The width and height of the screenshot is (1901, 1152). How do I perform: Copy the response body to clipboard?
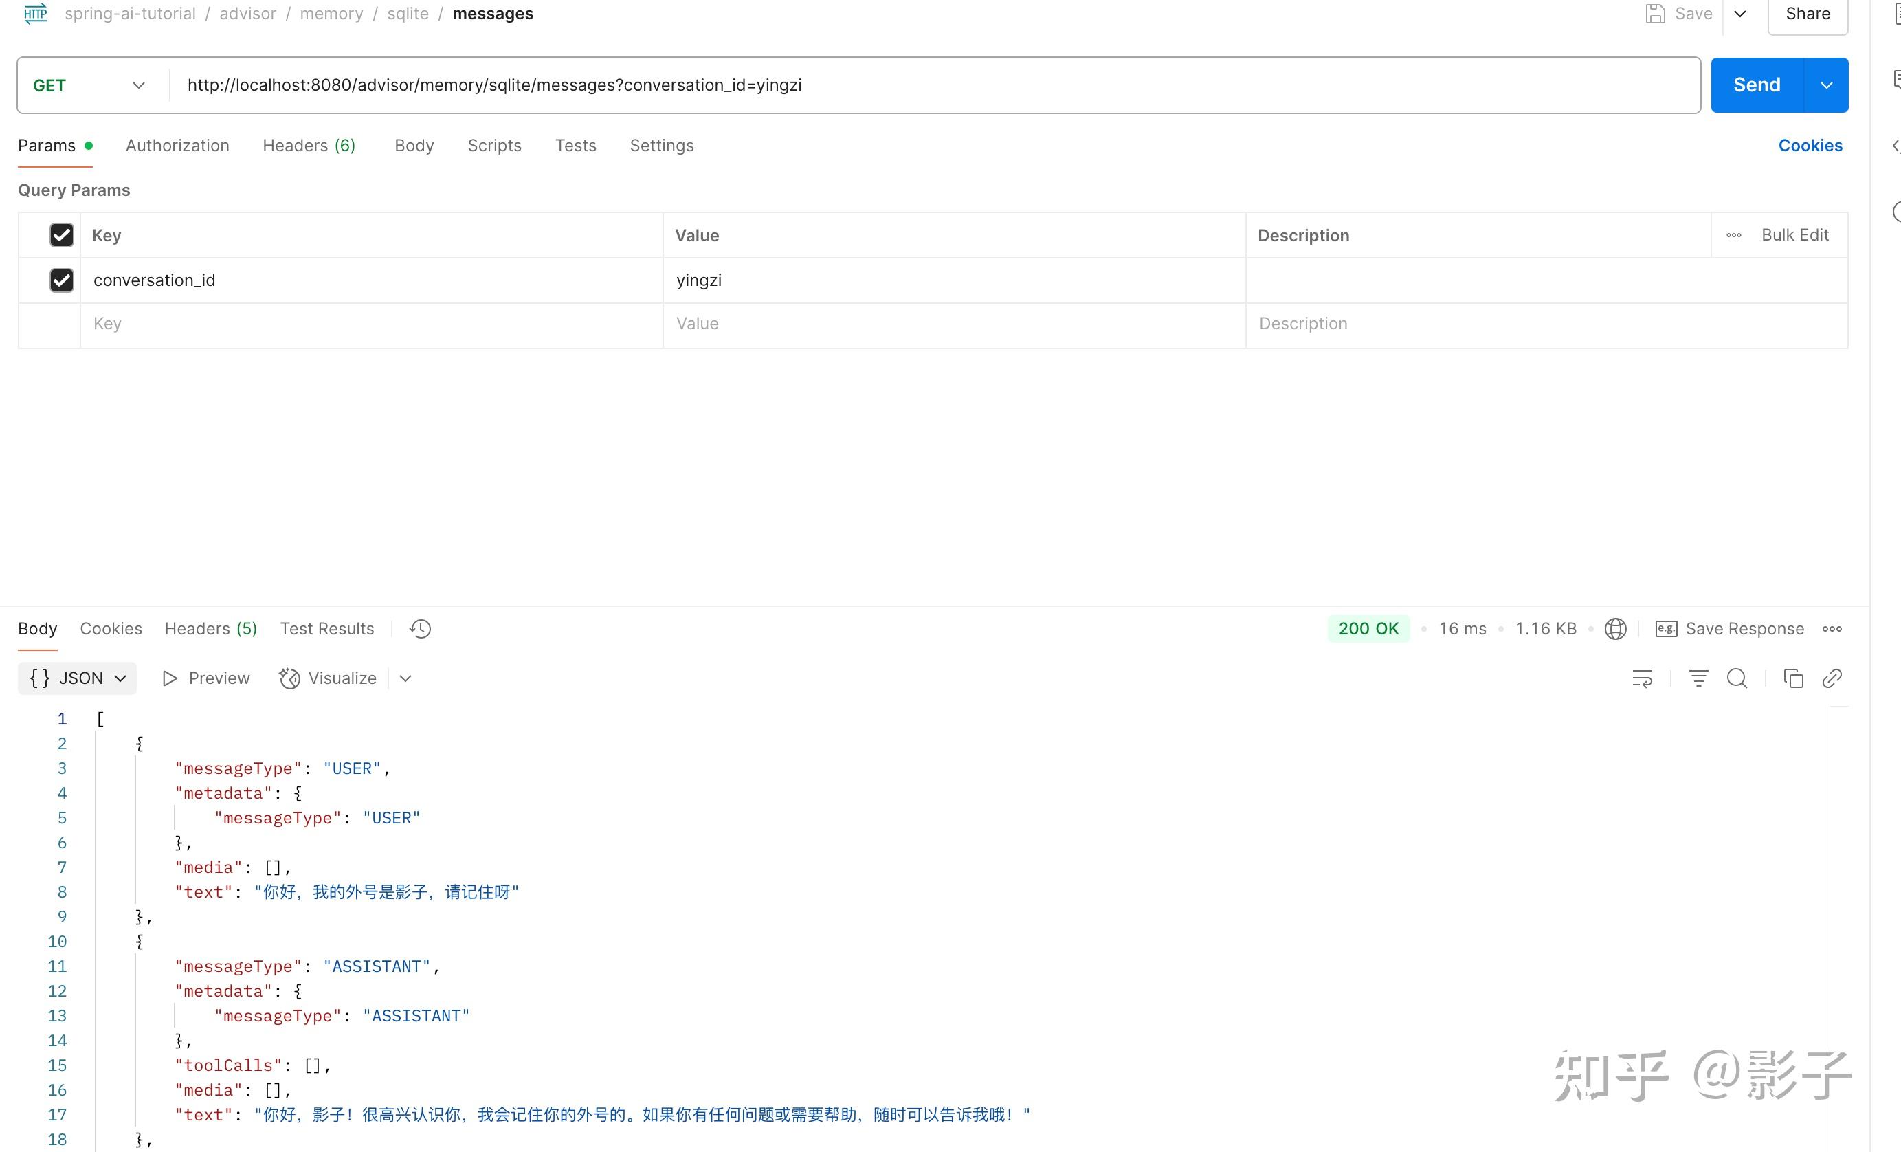pos(1793,678)
